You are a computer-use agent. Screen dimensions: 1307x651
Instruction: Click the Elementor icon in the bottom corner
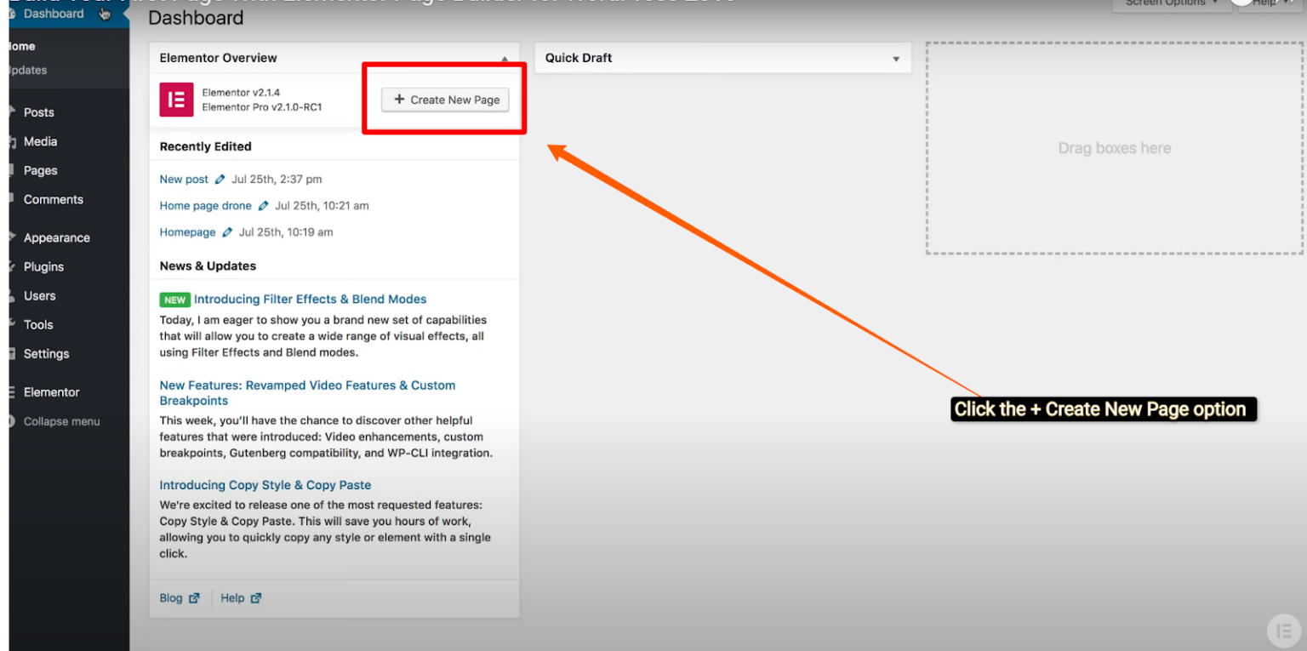(1284, 631)
